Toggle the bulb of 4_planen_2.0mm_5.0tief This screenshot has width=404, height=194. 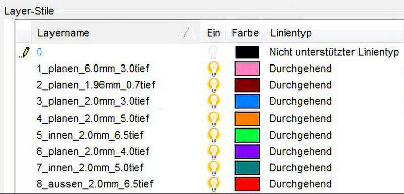click(214, 119)
